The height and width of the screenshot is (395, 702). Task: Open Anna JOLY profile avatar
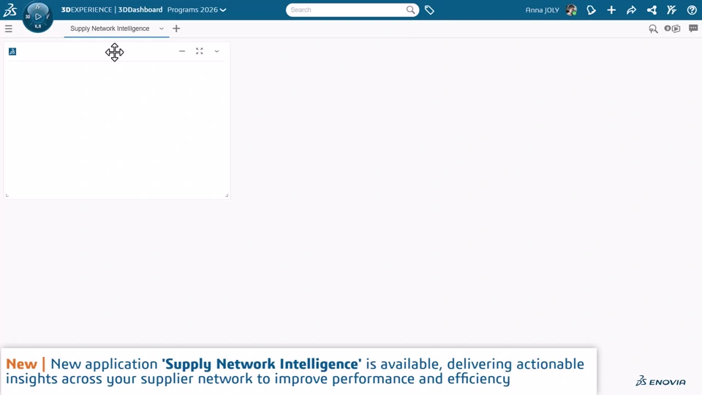[571, 10]
